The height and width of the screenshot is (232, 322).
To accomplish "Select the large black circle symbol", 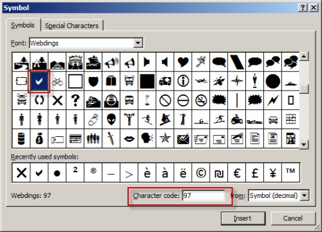I will click(x=272, y=81).
